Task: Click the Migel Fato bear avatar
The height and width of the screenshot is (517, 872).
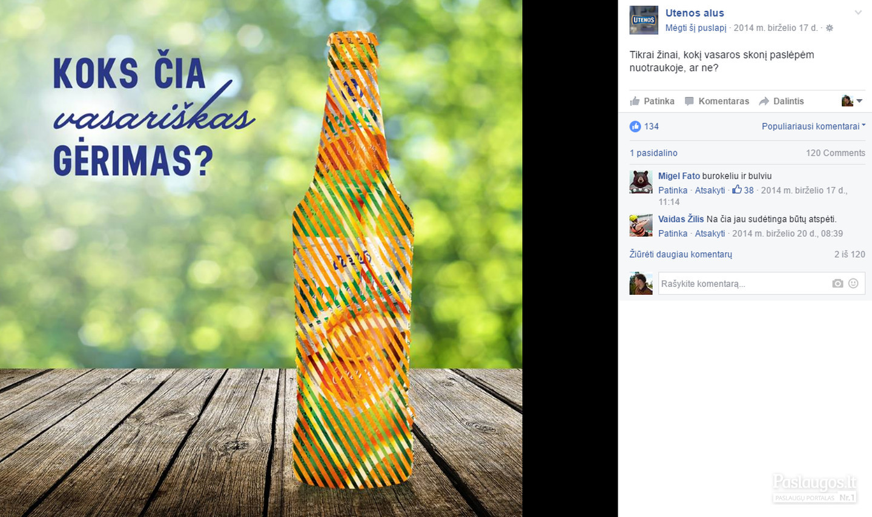Action: (641, 182)
